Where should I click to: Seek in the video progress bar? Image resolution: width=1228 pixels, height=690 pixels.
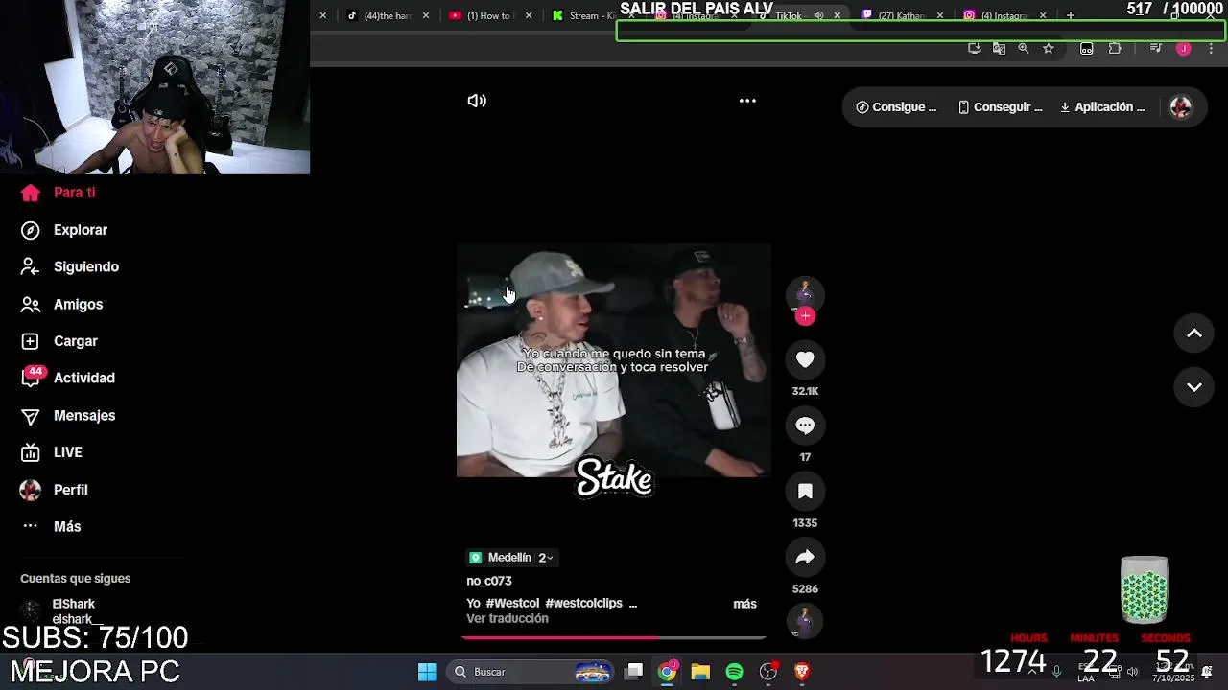614,637
